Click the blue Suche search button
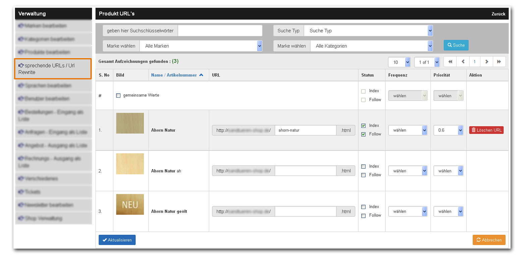Image resolution: width=524 pixels, height=255 pixels. (456, 45)
